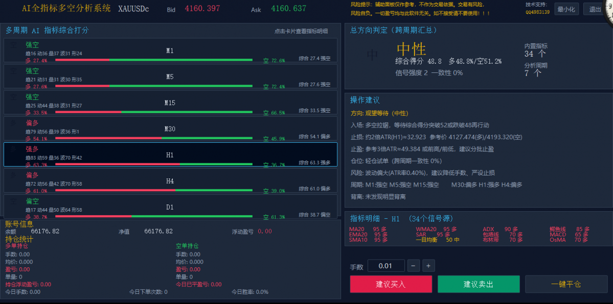The height and width of the screenshot is (304, 613).
Task: Click the large 中 direction icon
Action: 373,55
